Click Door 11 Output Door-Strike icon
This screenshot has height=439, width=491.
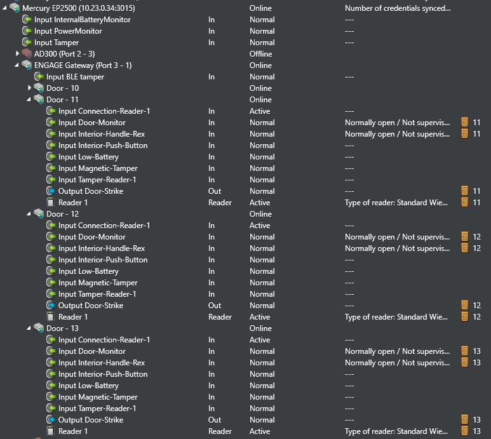pos(51,191)
